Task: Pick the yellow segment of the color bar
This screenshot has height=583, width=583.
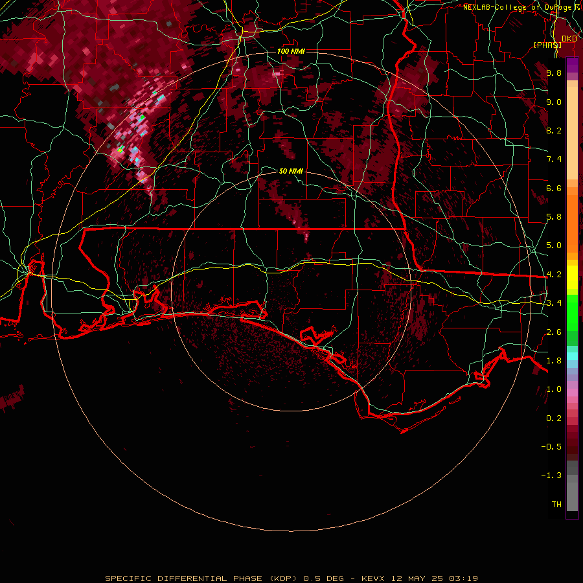Action: 572,277
